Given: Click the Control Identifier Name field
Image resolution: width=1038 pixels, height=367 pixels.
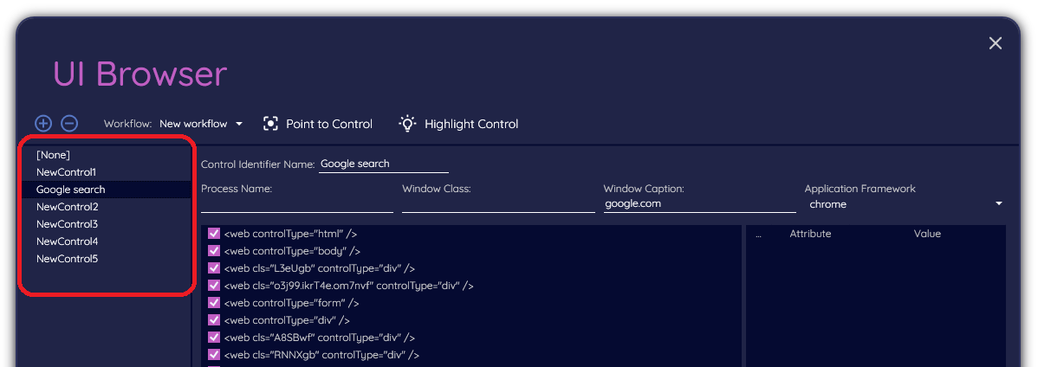Looking at the screenshot, I should click(383, 164).
